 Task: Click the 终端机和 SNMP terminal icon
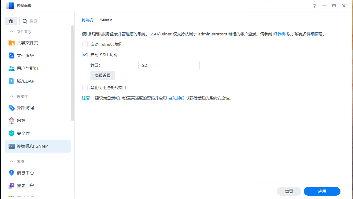pyautogui.click(x=12, y=146)
